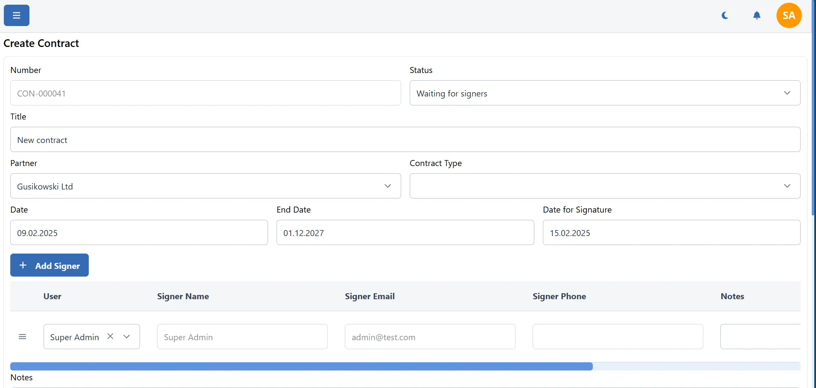Open notifications via the bell icon

[758, 15]
